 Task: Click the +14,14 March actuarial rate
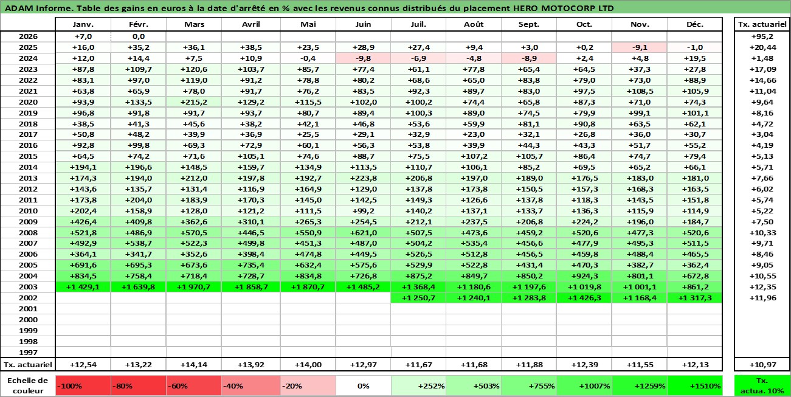point(194,365)
